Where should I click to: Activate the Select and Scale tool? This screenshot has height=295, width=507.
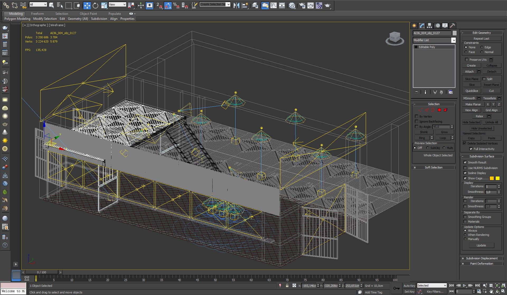(104, 5)
